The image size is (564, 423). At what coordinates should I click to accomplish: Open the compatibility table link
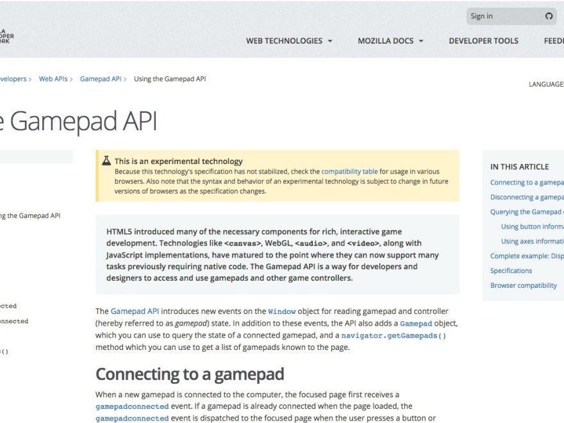[349, 172]
